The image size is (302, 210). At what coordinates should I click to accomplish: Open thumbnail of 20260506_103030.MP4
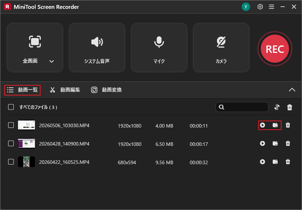coord(26,125)
